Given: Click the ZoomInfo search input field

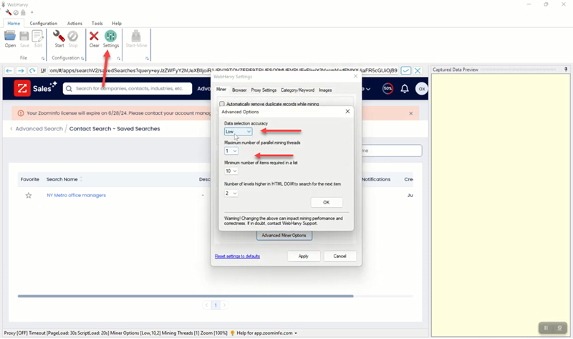Looking at the screenshot, I should (127, 88).
